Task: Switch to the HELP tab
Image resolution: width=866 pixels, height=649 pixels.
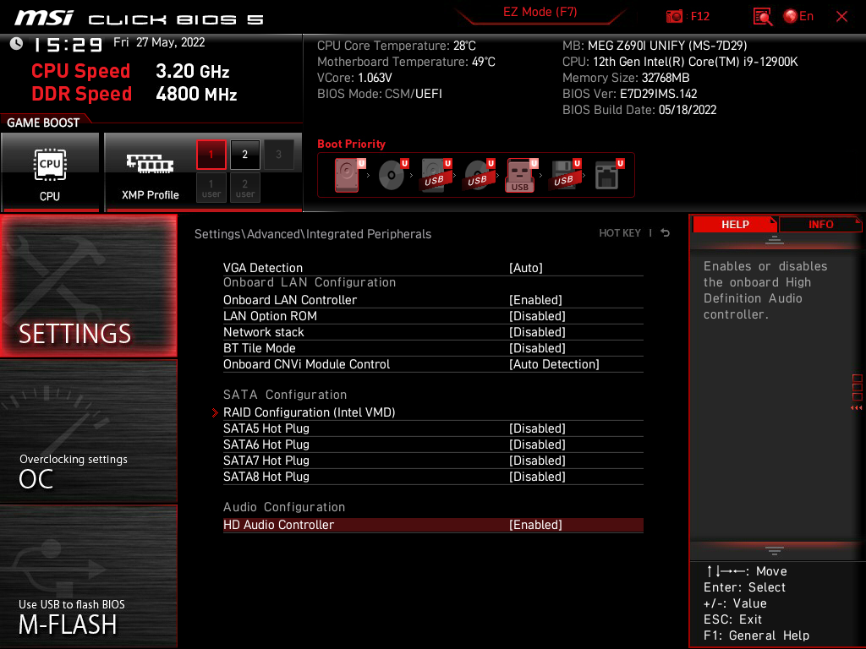Action: (735, 224)
